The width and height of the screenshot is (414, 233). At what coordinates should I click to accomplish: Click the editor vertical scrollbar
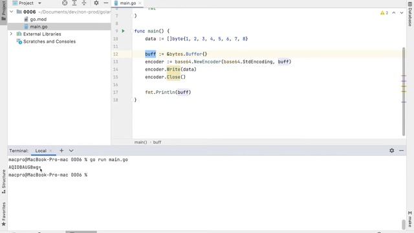[x=404, y=91]
